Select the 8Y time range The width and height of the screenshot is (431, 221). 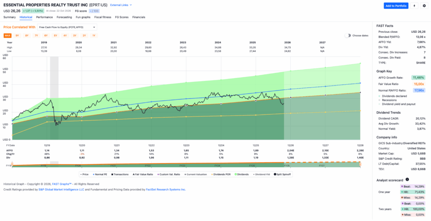point(27,35)
